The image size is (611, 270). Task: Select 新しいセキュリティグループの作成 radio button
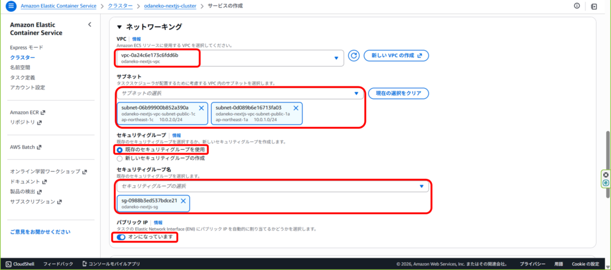pyautogui.click(x=119, y=158)
